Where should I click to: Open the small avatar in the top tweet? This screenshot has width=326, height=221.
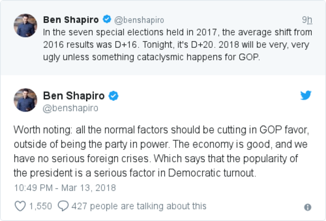[26, 26]
